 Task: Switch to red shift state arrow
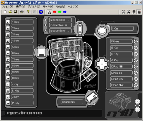55,12
